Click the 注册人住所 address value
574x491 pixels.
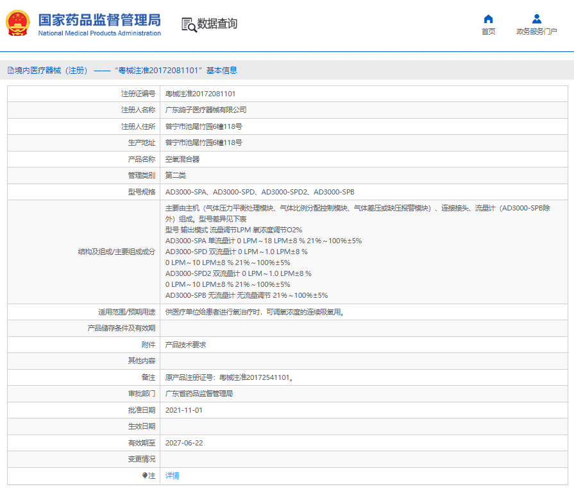203,126
